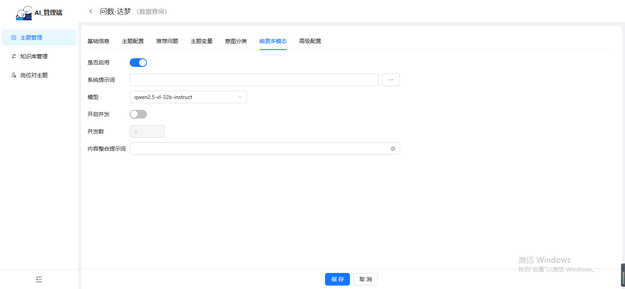This screenshot has height=289, width=625.
Task: Click the 主题管理 grid icon in sidebar
Action: coord(14,38)
